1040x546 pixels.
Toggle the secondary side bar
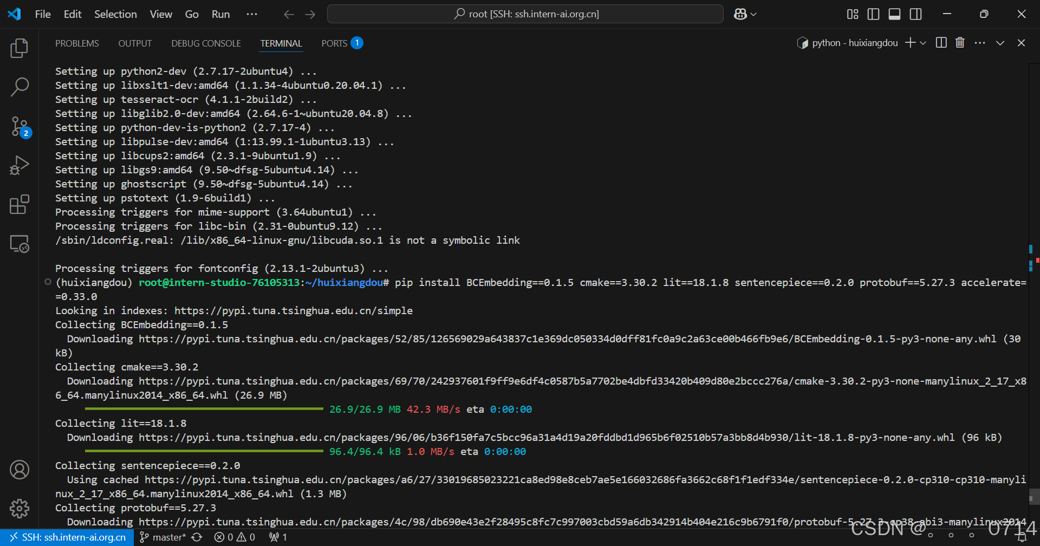[916, 14]
